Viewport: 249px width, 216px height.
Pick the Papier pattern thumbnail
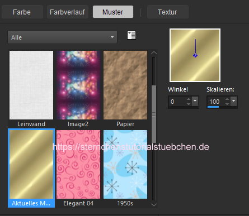click(125, 85)
